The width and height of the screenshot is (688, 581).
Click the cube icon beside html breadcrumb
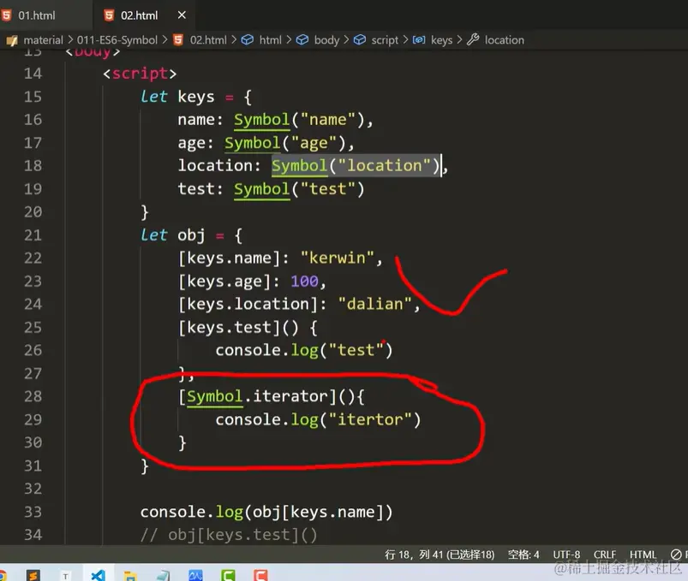tap(248, 40)
